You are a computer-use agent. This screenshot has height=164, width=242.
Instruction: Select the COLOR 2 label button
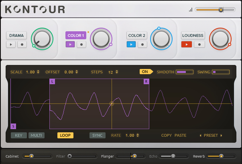click(137, 35)
